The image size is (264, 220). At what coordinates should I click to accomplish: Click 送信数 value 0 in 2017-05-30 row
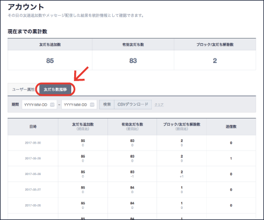coord(231,143)
